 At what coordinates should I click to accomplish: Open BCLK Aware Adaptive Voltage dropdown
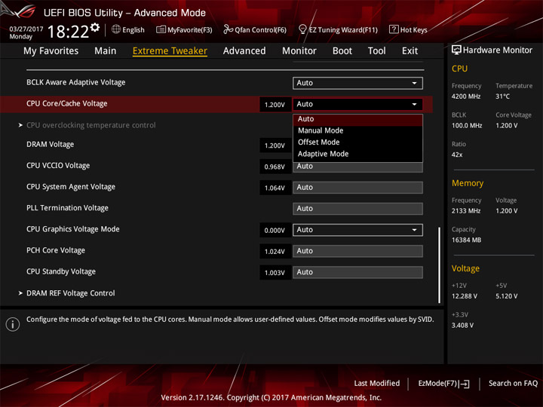pos(357,83)
